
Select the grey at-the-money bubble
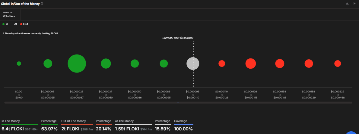click(193, 64)
